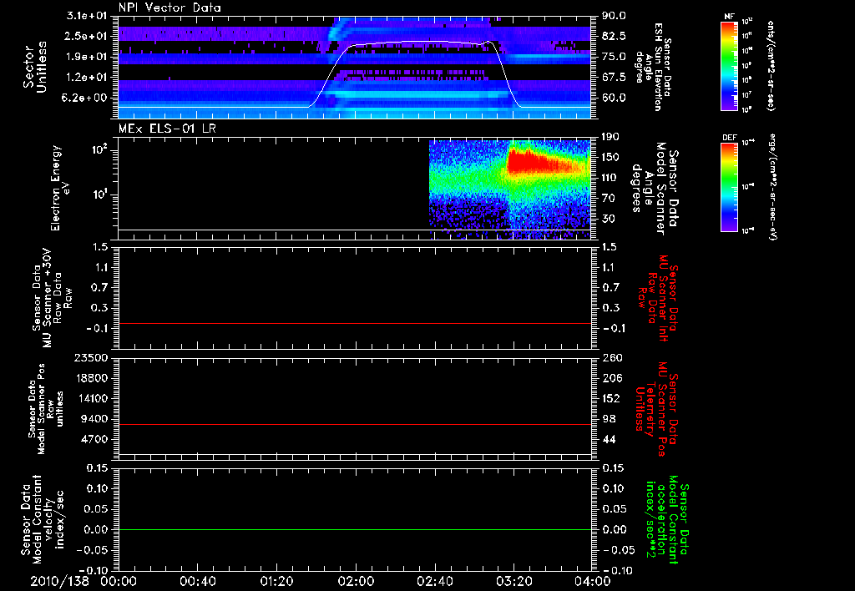
Task: Click the 04:00 time tick label
Action: (592, 581)
